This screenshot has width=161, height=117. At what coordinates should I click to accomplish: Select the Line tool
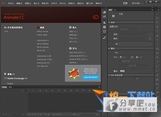(157, 44)
